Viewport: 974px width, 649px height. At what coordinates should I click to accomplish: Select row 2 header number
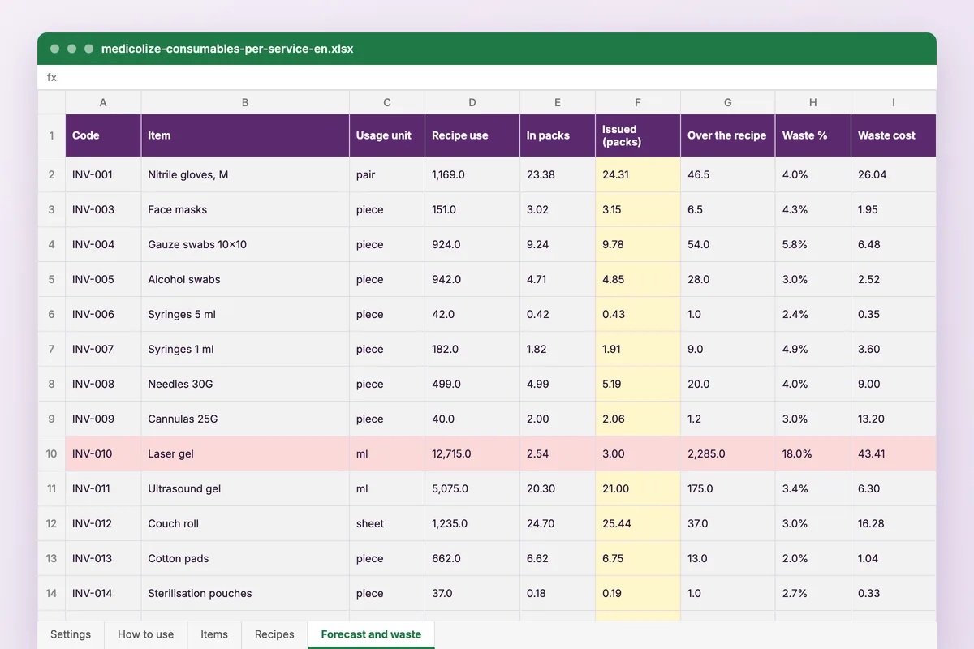[x=51, y=174]
